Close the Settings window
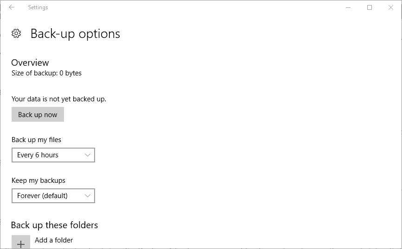The width and height of the screenshot is (402, 249). click(390, 7)
